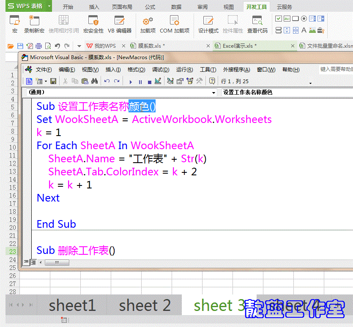Save the project via VBA toolbar save icon

53,81
